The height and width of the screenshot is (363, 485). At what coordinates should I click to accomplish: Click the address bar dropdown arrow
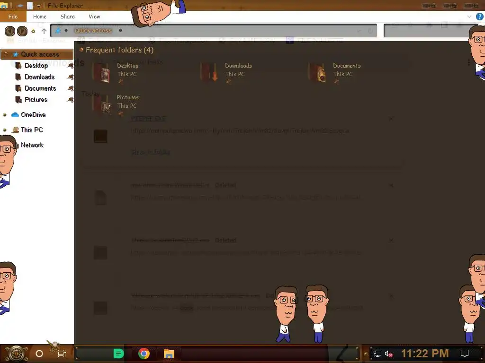click(359, 31)
